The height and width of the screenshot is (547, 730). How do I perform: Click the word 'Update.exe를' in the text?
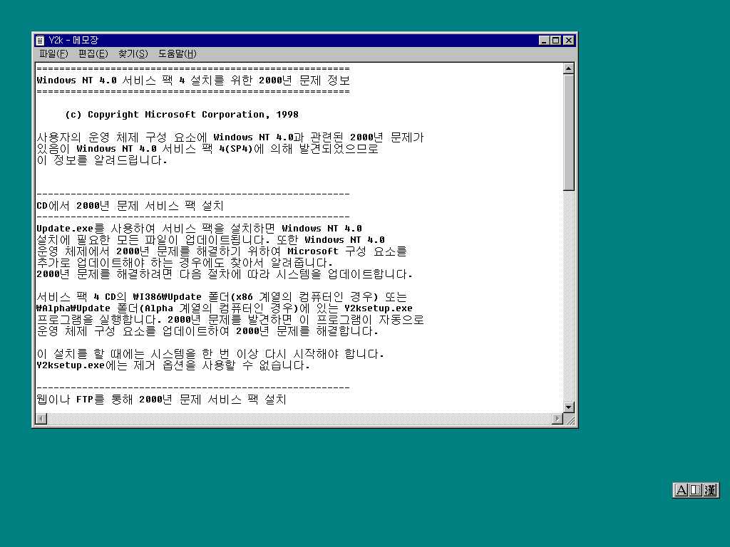(71, 229)
